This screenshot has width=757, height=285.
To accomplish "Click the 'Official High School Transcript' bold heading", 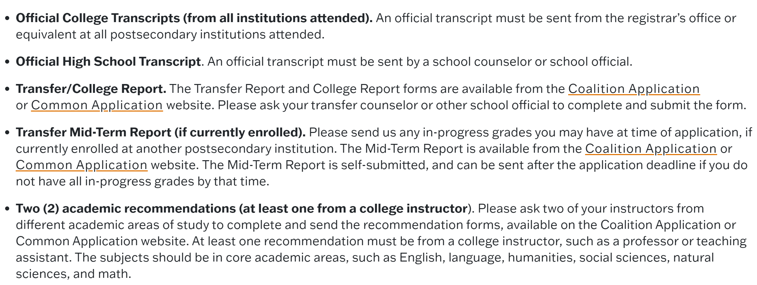I will click(108, 62).
